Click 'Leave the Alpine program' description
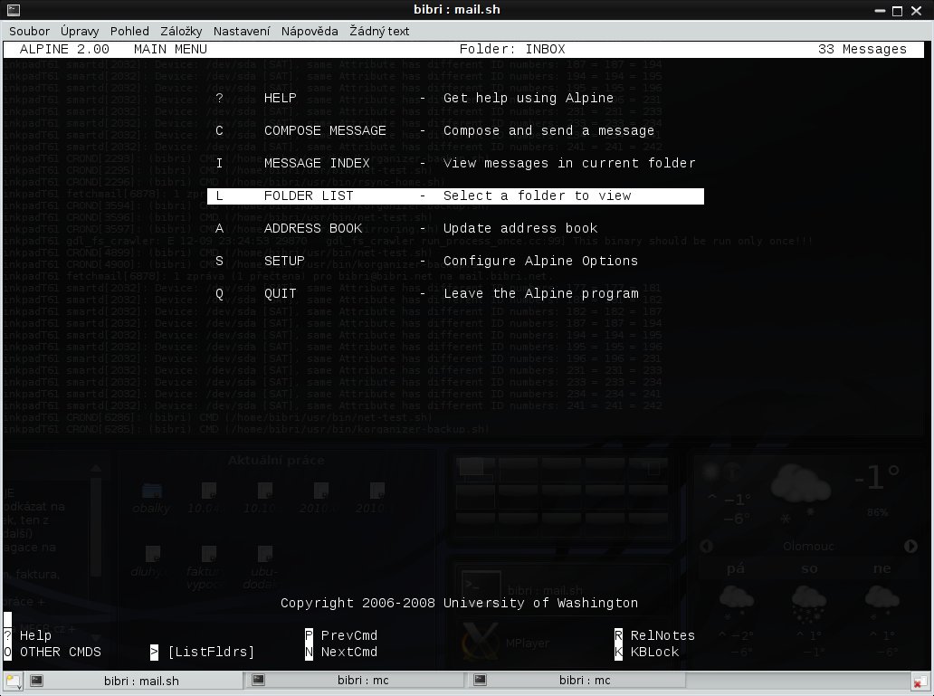The width and height of the screenshot is (934, 696). coord(541,294)
